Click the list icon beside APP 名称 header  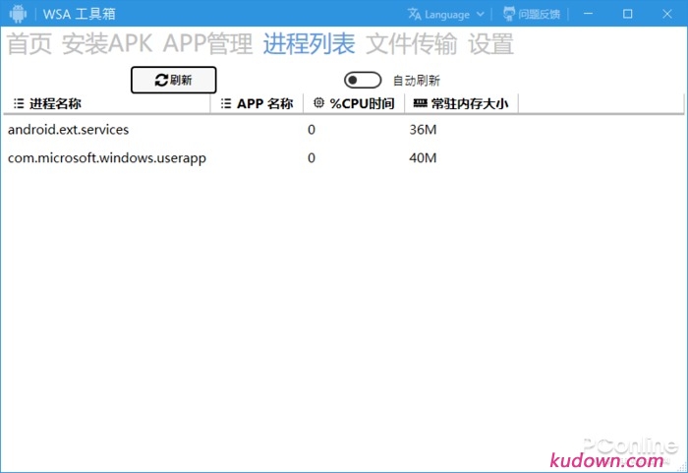tap(225, 103)
